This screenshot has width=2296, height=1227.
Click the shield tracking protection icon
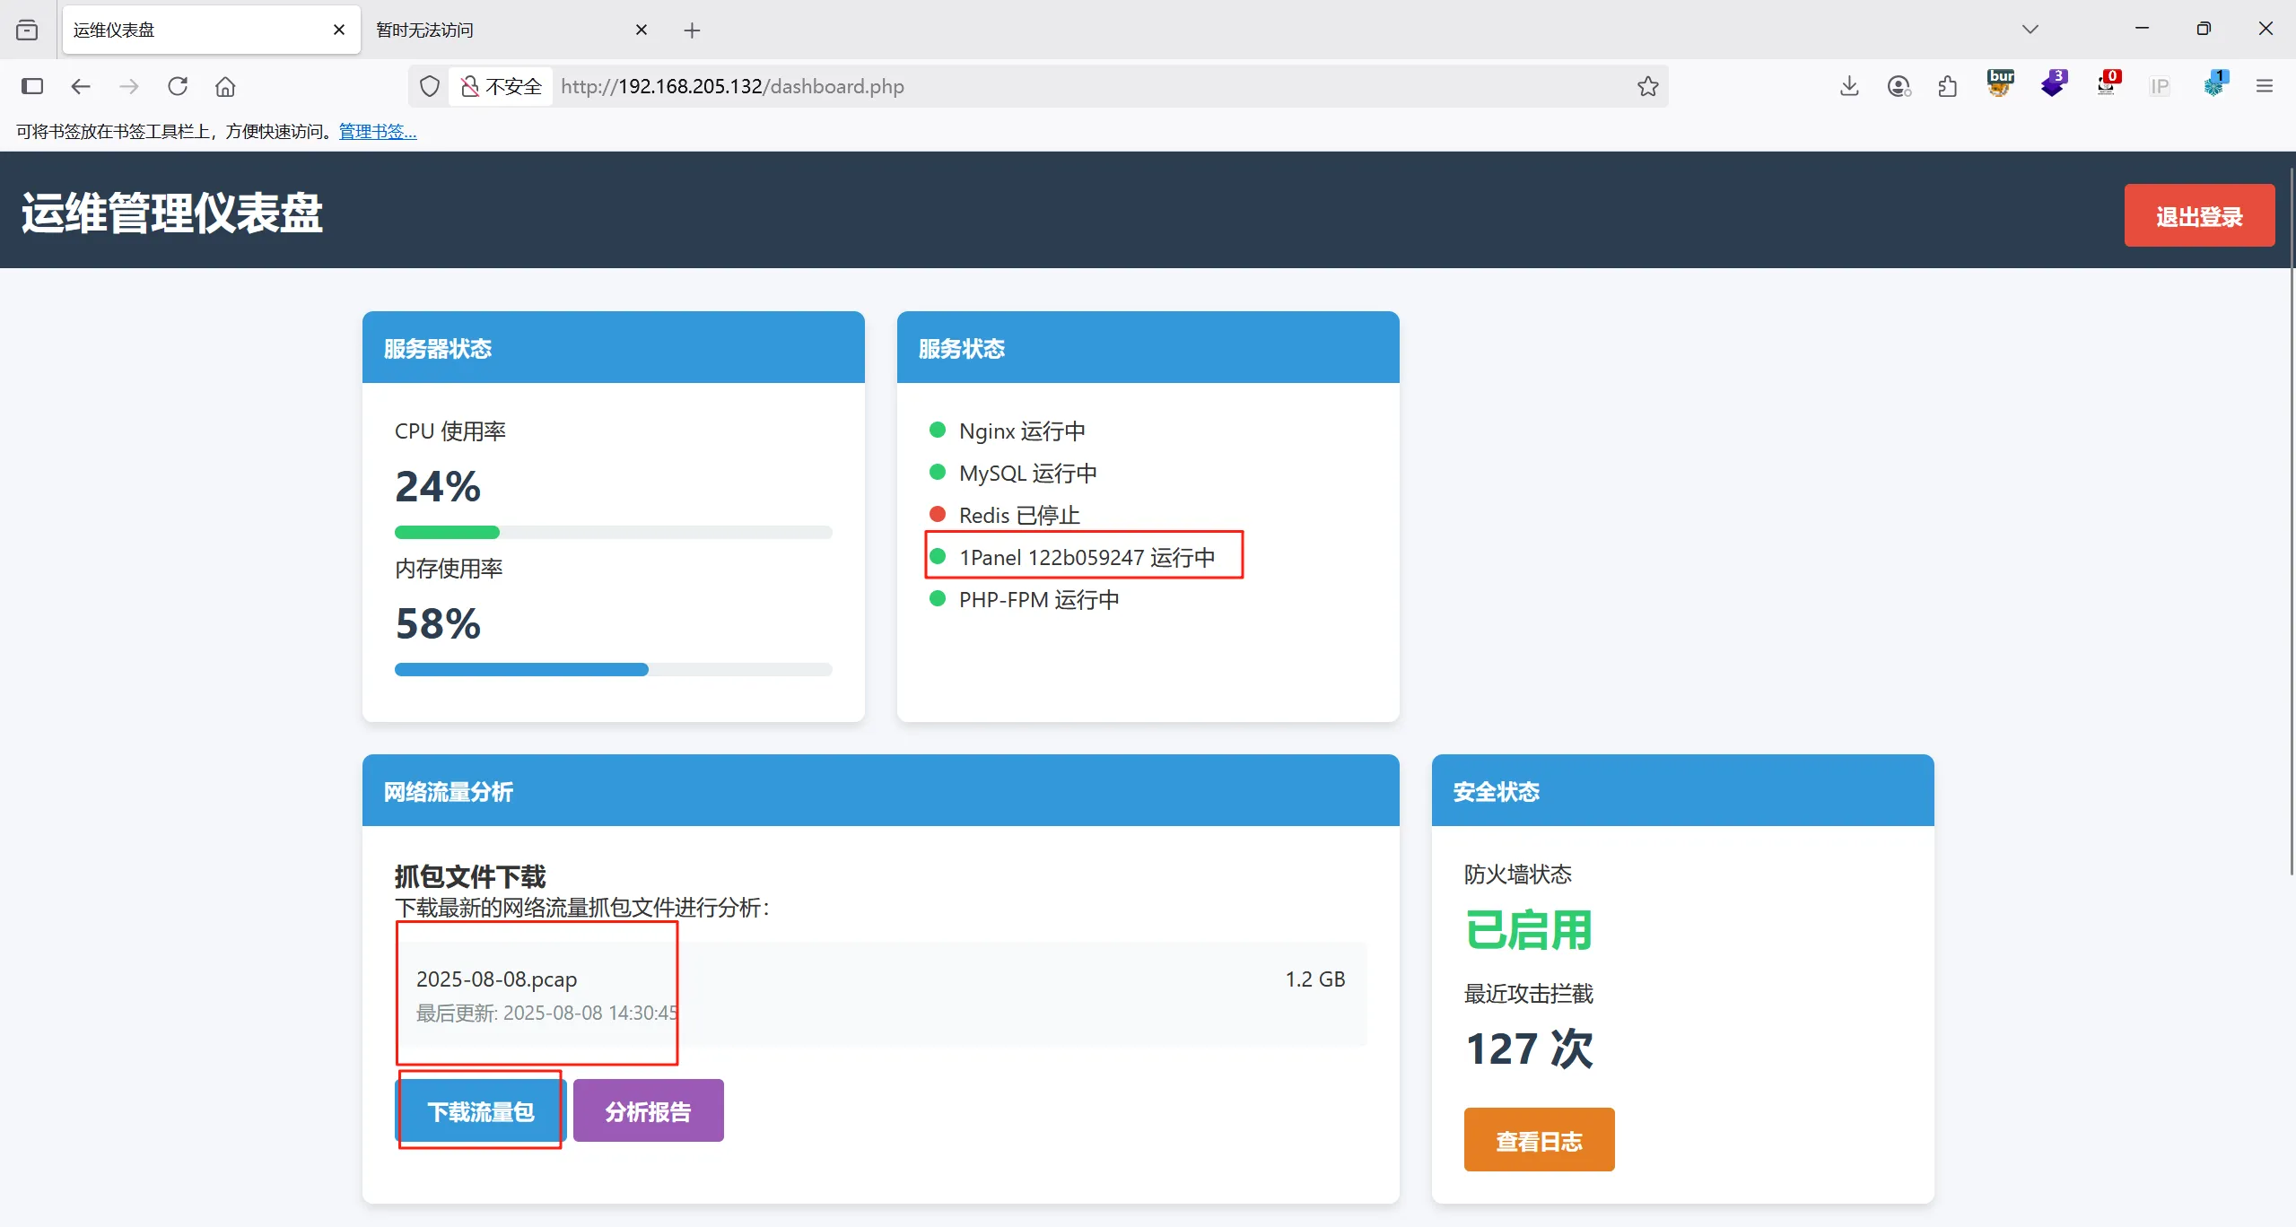pyautogui.click(x=430, y=86)
